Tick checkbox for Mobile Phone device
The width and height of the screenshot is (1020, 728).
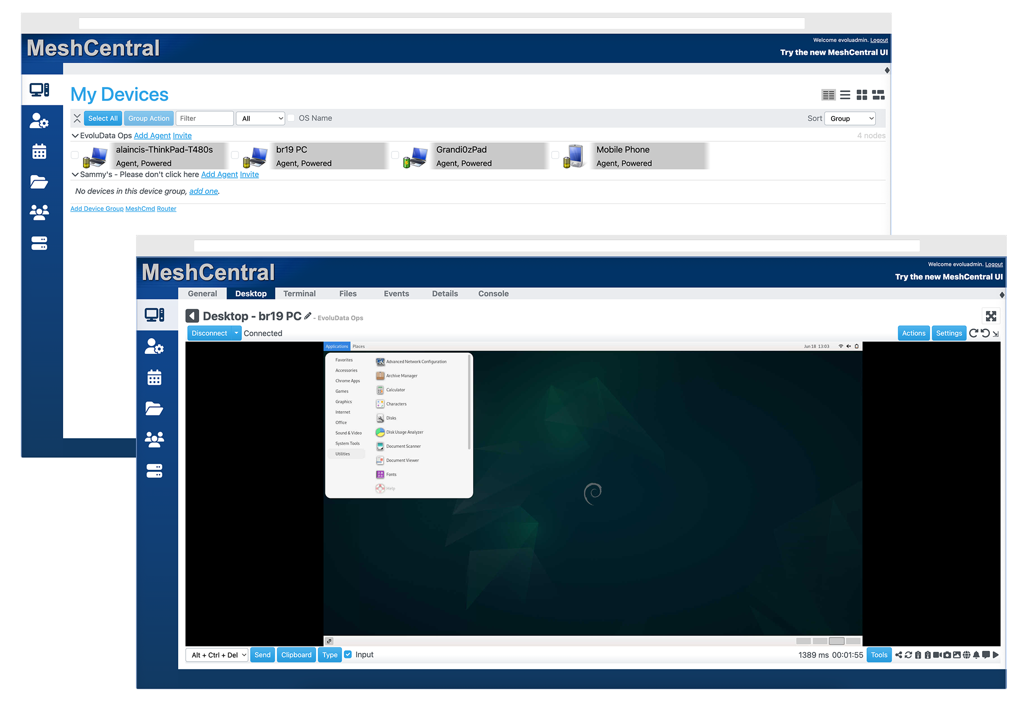point(555,155)
